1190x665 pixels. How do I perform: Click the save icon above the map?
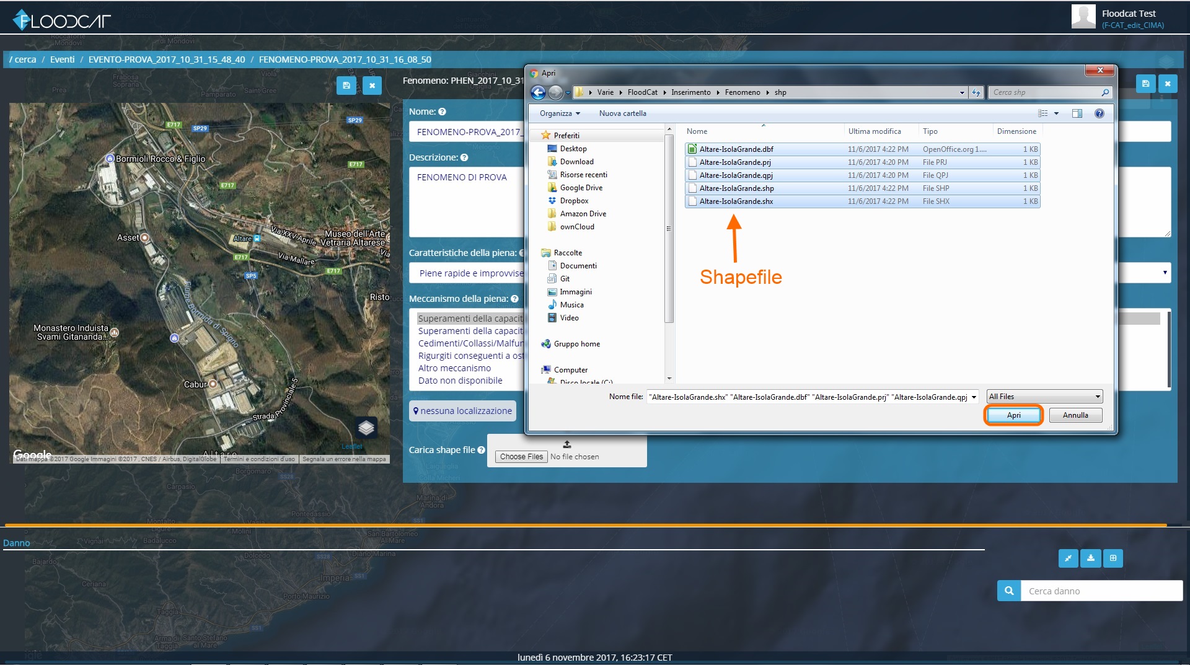346,86
